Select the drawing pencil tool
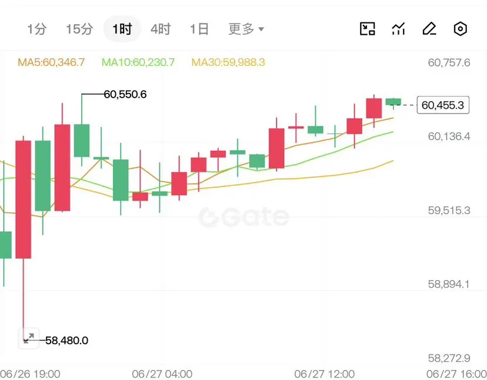 (429, 29)
